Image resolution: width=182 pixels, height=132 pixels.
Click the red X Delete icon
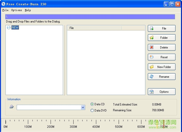152,47
